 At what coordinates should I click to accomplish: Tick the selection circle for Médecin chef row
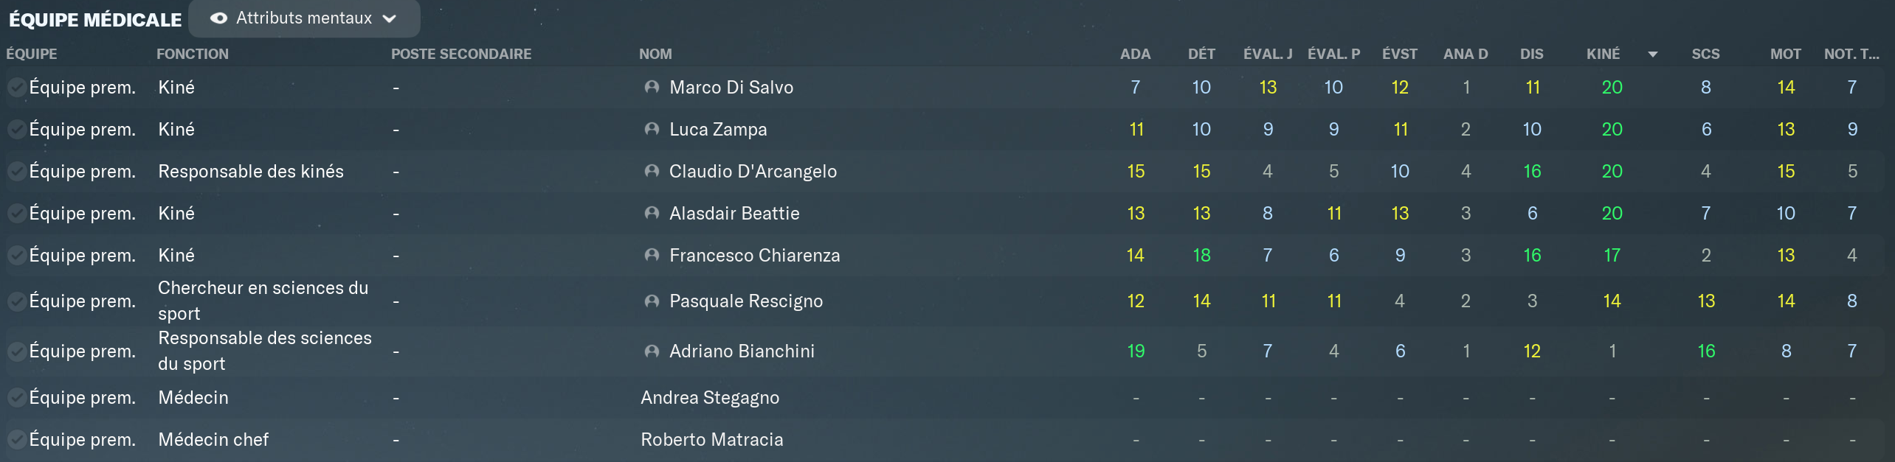coord(17,439)
